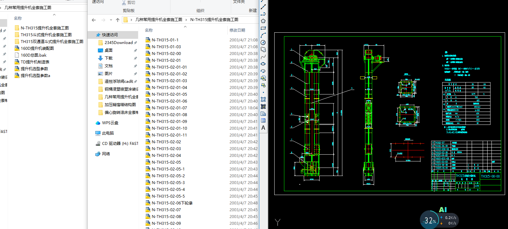
Task: Select the Revision Cloud tool
Action: tap(263, 49)
